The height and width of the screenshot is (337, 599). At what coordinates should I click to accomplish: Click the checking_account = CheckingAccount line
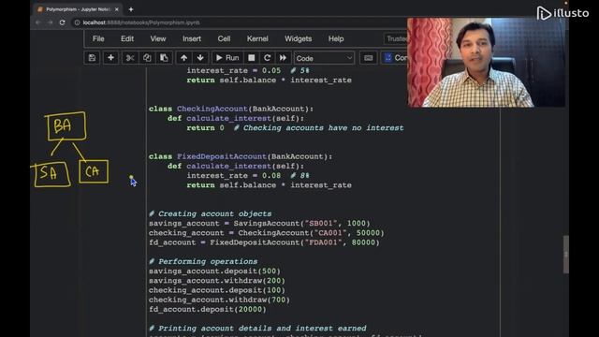click(x=266, y=233)
